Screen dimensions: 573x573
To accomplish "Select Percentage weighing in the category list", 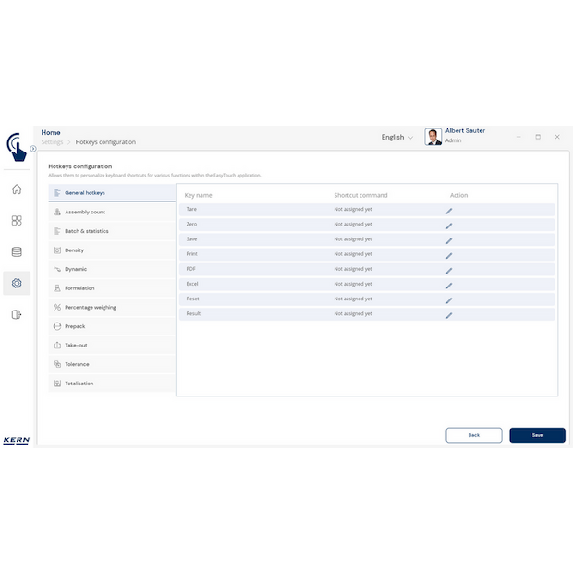I will [90, 307].
